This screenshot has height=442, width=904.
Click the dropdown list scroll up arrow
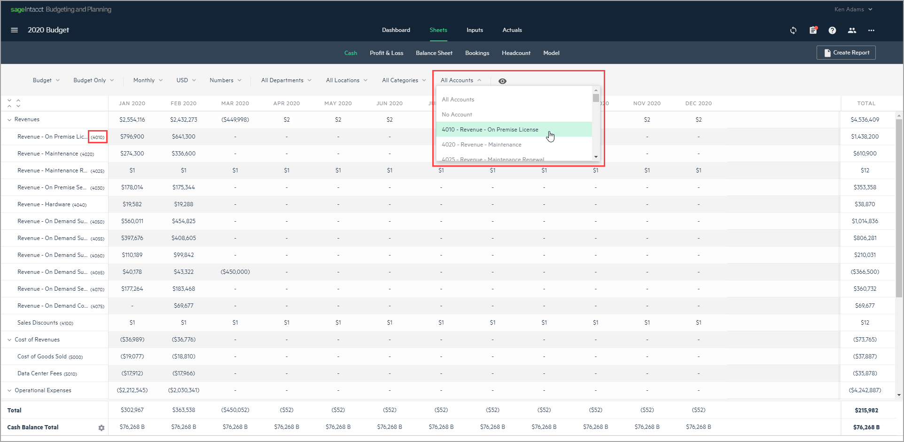(596, 90)
